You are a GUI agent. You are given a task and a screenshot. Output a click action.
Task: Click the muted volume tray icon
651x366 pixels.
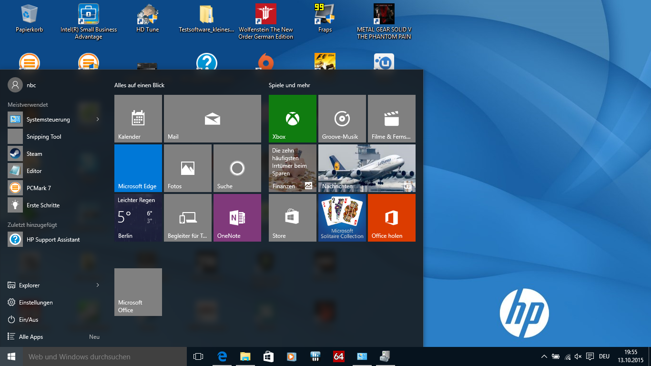pos(578,356)
